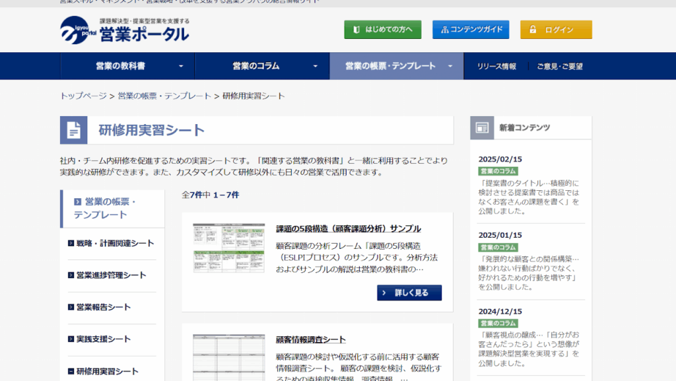Select 営業進捗管理シート in the sidebar
The height and width of the screenshot is (381, 676).
tap(111, 275)
